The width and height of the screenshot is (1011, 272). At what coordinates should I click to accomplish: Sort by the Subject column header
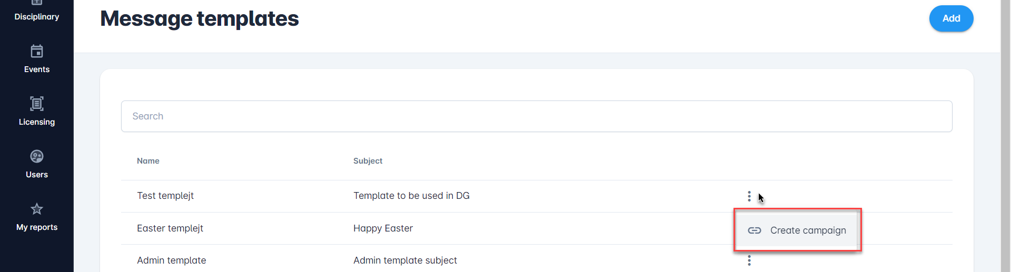(368, 161)
